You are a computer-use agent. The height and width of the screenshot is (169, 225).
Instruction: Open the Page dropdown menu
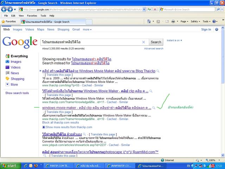pos(184,21)
